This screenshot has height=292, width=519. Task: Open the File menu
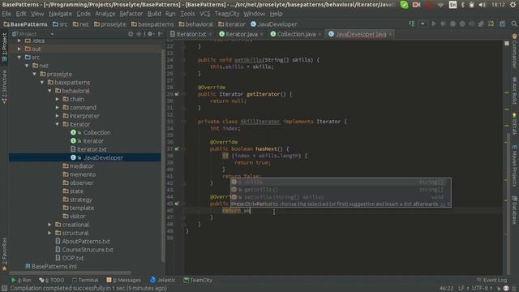click(6, 14)
